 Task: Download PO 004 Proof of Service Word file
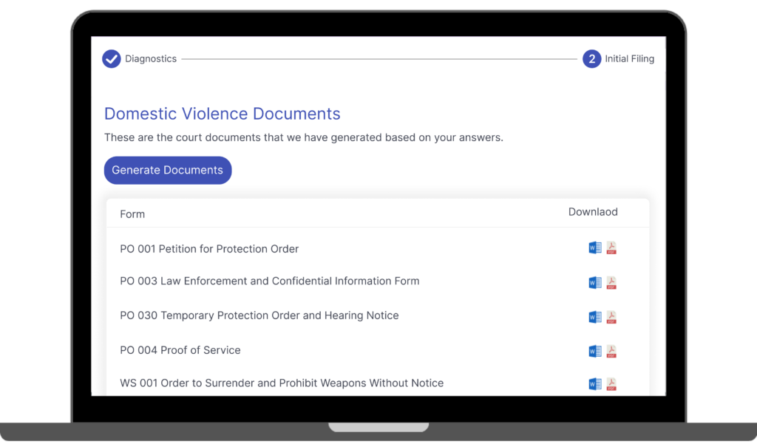pyautogui.click(x=594, y=351)
